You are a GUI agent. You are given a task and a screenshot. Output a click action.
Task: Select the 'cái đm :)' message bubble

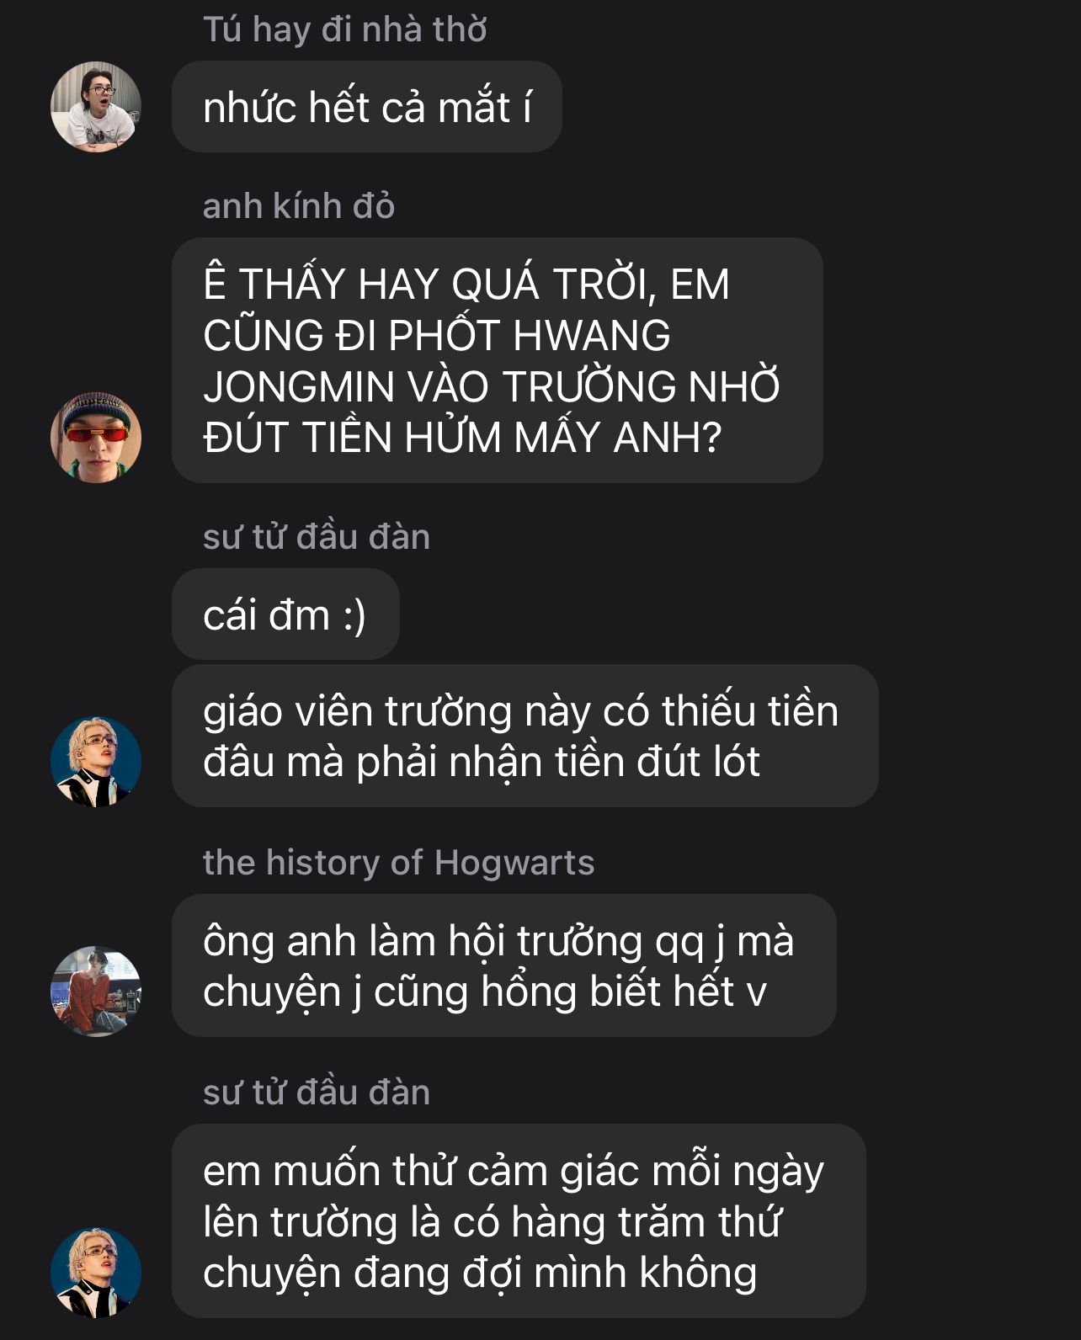(285, 614)
